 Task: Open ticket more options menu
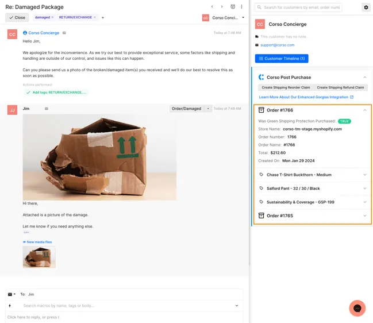pos(242,7)
